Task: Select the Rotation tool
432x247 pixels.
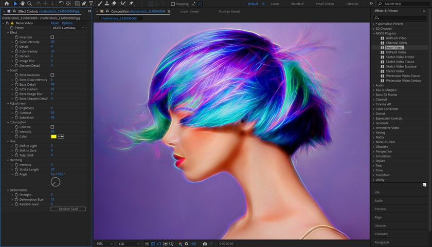Action: (61, 4)
